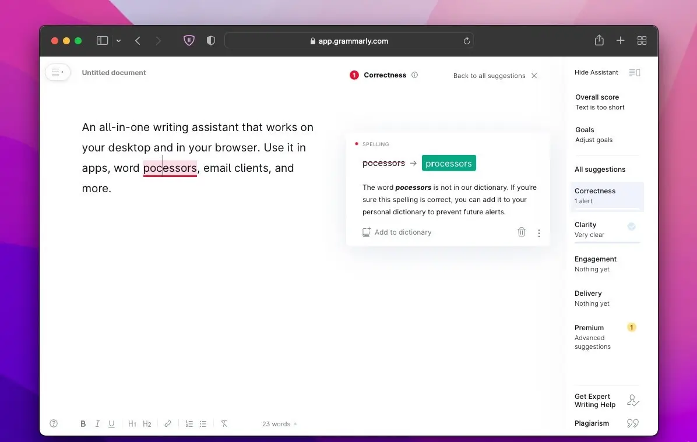Screen dimensions: 697x442
Task: Go forward to next page
Action: (x=159, y=41)
